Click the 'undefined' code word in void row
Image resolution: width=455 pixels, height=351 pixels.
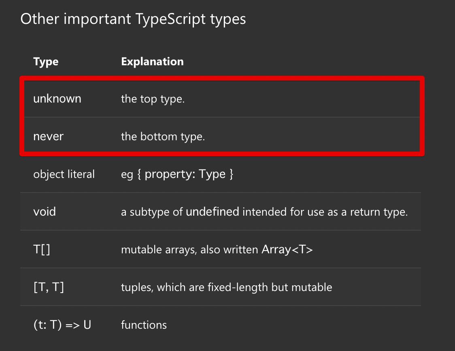(x=212, y=212)
